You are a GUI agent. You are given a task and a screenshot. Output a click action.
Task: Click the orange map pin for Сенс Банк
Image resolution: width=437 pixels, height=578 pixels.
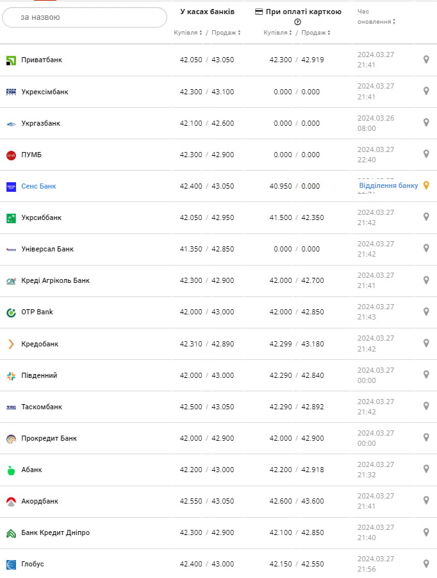coord(426,185)
